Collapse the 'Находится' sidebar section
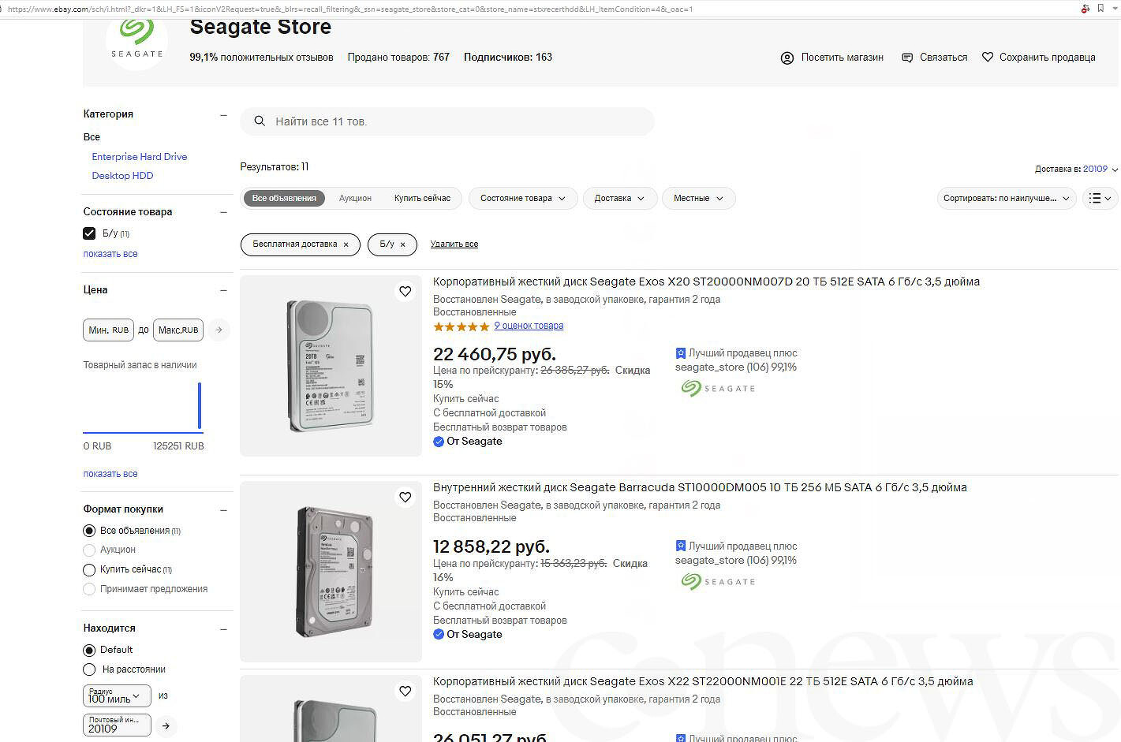Viewport: 1121px width, 742px height. [x=224, y=629]
